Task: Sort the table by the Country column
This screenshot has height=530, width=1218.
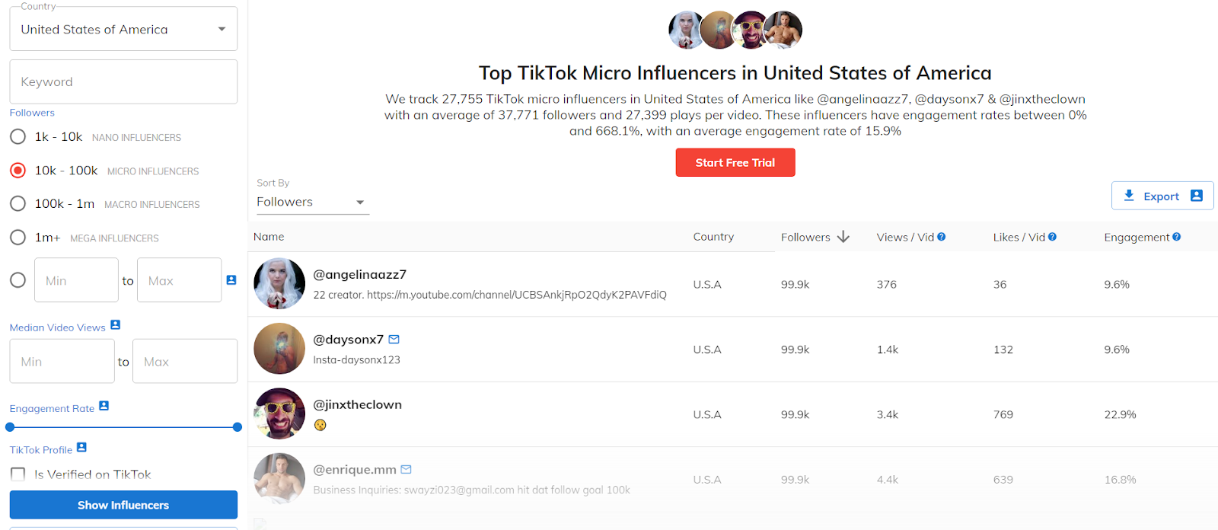Action: click(713, 237)
